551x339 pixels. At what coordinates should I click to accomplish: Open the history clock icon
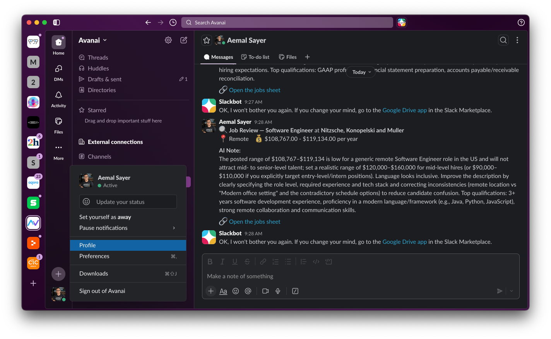point(173,22)
